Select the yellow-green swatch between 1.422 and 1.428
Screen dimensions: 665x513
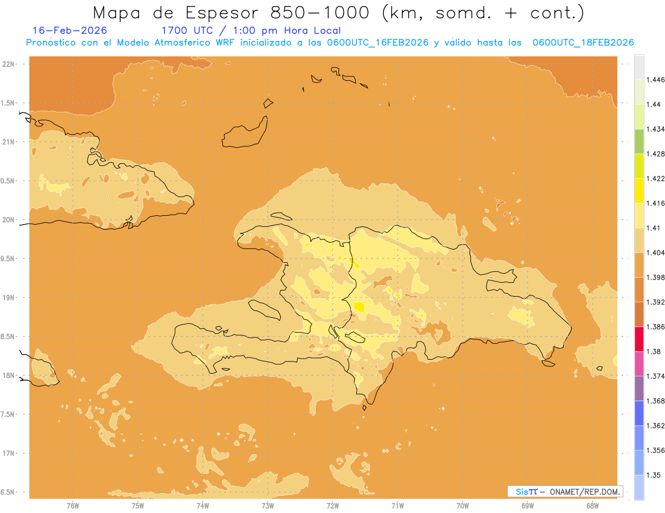(x=639, y=166)
